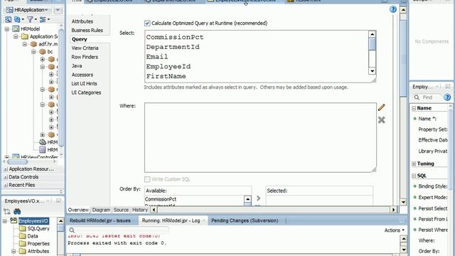Image resolution: width=455 pixels, height=256 pixels.
Task: Select the bc package icon in tree
Action: 43,51
